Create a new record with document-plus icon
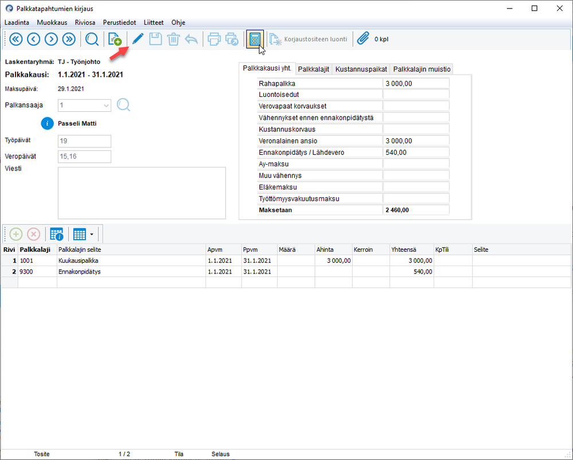The image size is (573, 460). [115, 39]
